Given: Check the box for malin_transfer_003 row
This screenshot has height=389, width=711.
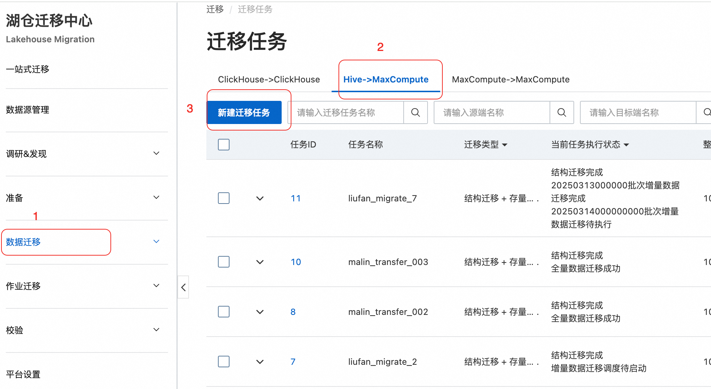Looking at the screenshot, I should coord(224,262).
